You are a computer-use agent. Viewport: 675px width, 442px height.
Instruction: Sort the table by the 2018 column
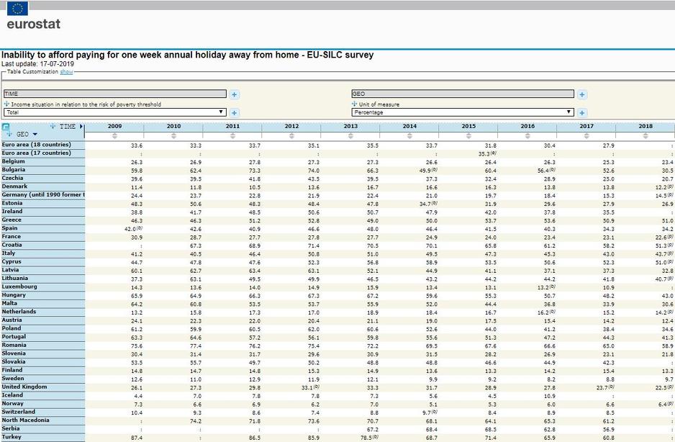(645, 135)
